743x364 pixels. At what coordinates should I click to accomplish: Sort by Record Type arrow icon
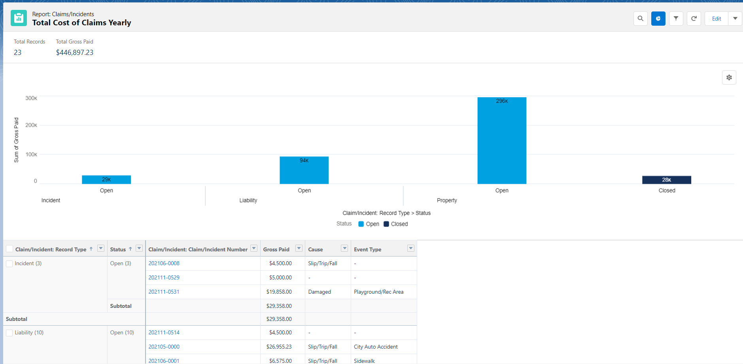coord(91,249)
